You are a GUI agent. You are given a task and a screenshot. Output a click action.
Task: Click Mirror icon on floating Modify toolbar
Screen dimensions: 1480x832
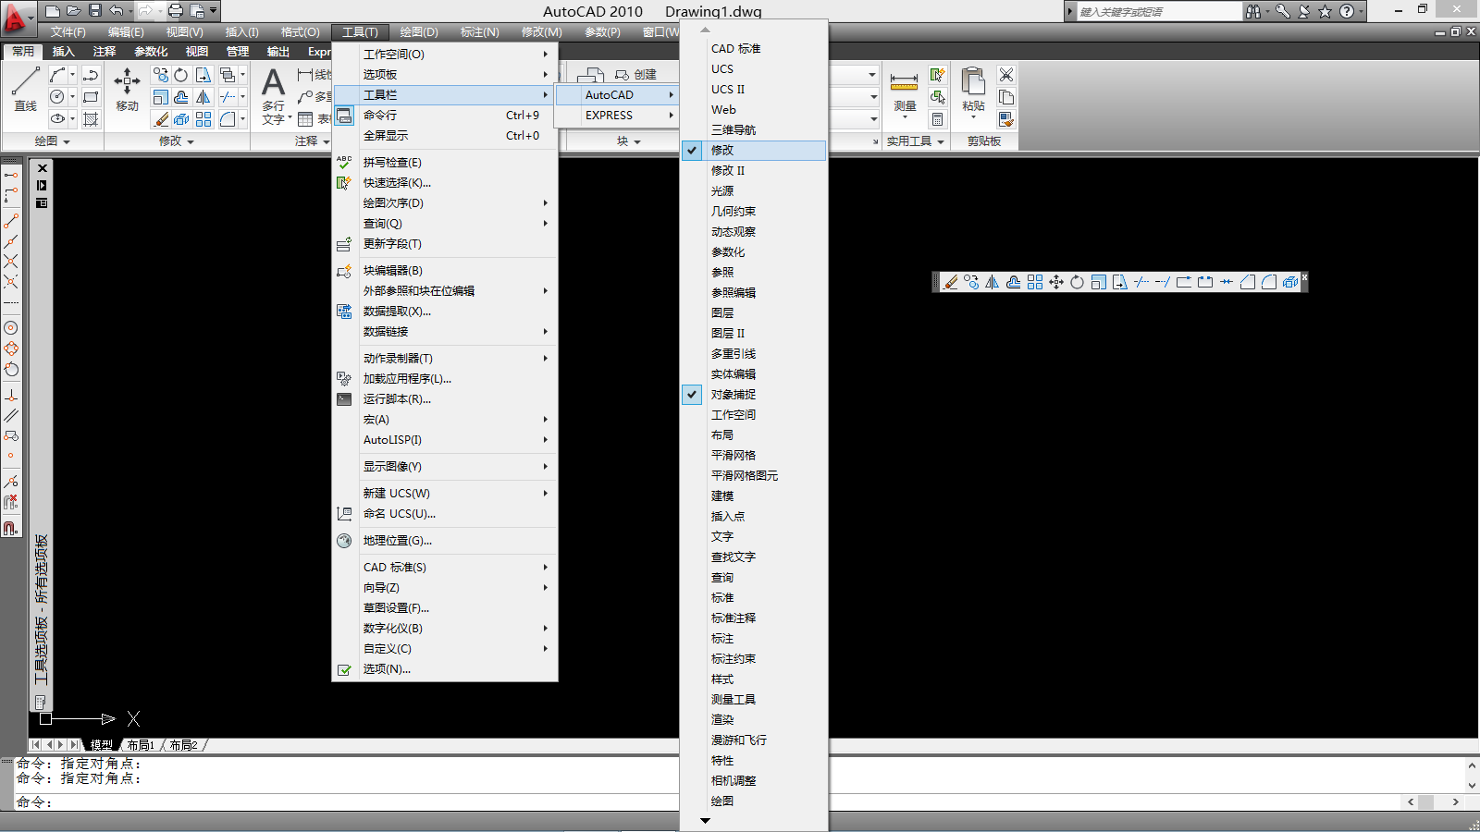pyautogui.click(x=993, y=282)
